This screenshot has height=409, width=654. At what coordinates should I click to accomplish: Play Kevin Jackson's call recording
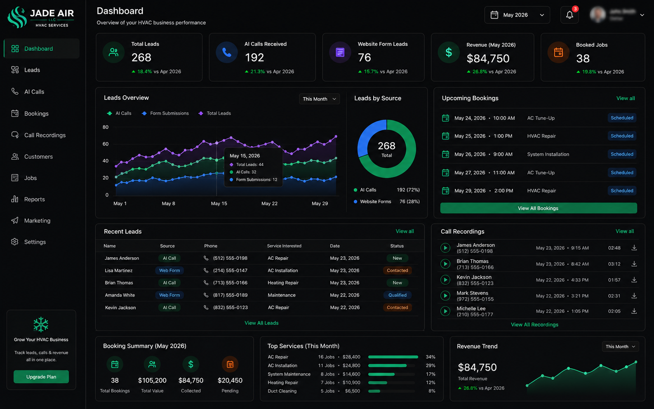[445, 280]
